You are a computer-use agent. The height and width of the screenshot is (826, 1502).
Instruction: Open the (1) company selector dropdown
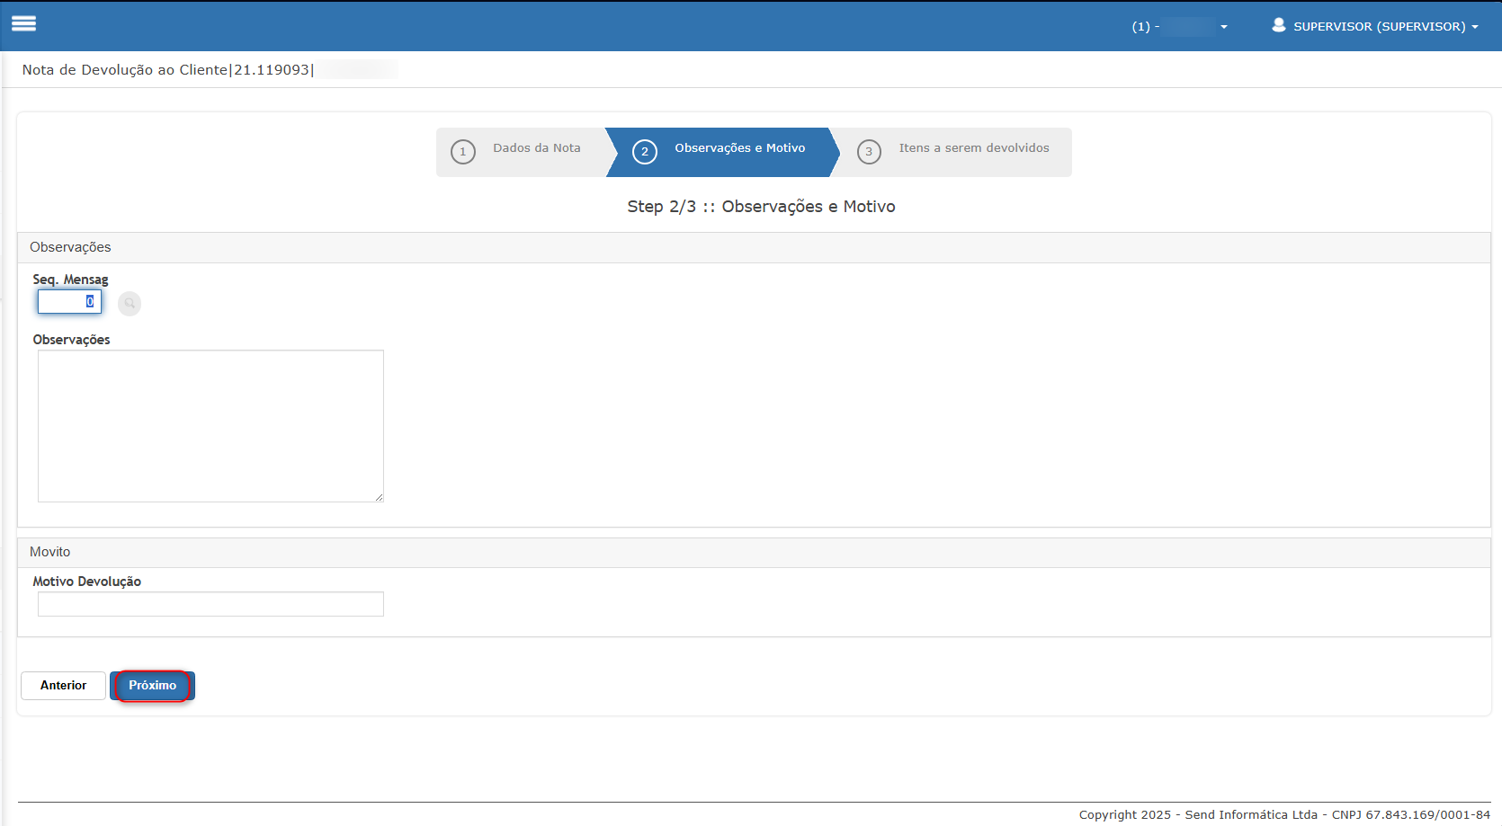pos(1178,26)
